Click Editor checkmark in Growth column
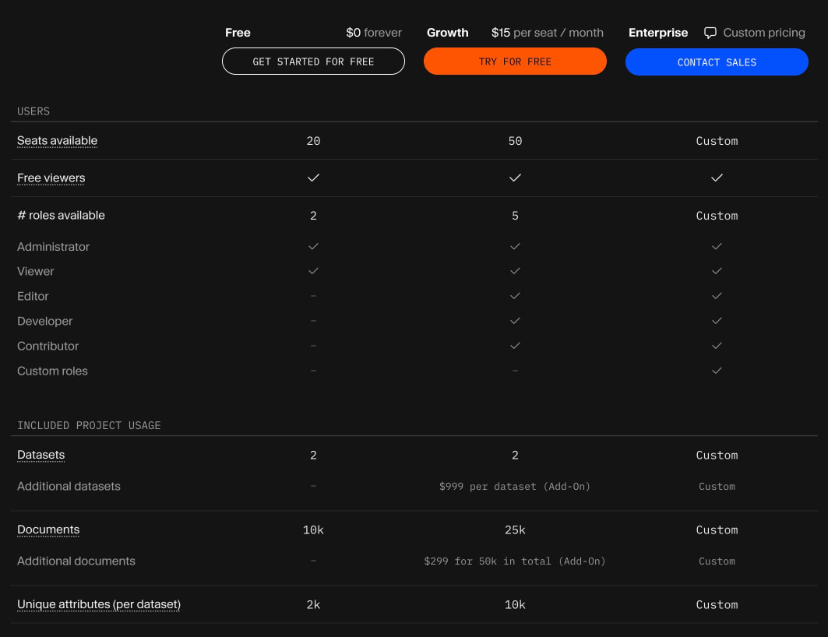 click(515, 296)
